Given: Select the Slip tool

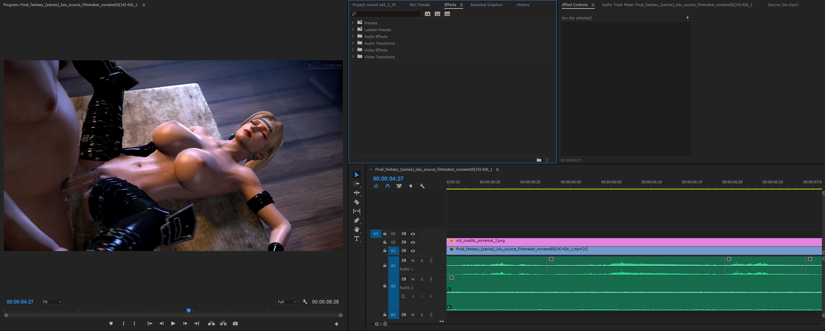Looking at the screenshot, I should click(x=357, y=211).
